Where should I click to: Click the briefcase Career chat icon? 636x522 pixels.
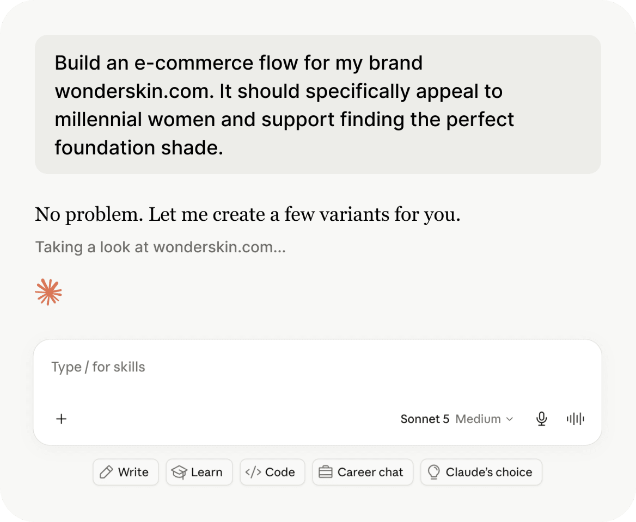(325, 472)
